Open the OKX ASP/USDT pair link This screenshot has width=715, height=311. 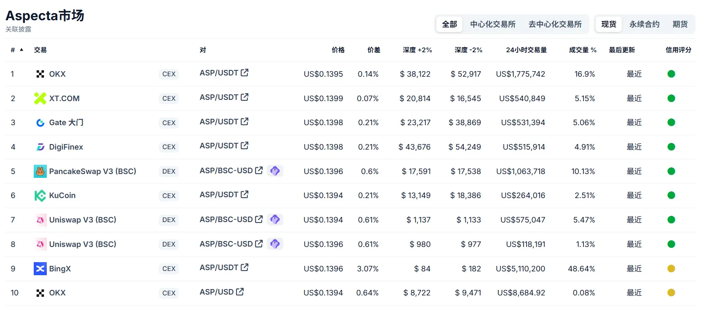coord(219,73)
